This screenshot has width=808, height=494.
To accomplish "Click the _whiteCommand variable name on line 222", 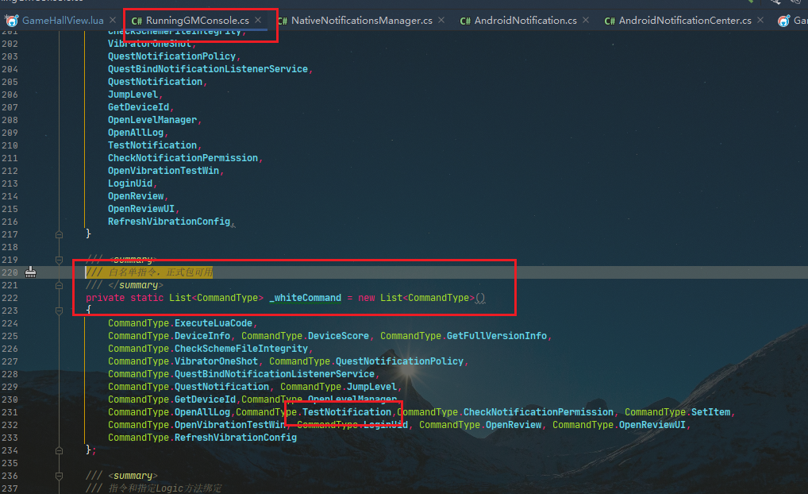I will click(305, 298).
